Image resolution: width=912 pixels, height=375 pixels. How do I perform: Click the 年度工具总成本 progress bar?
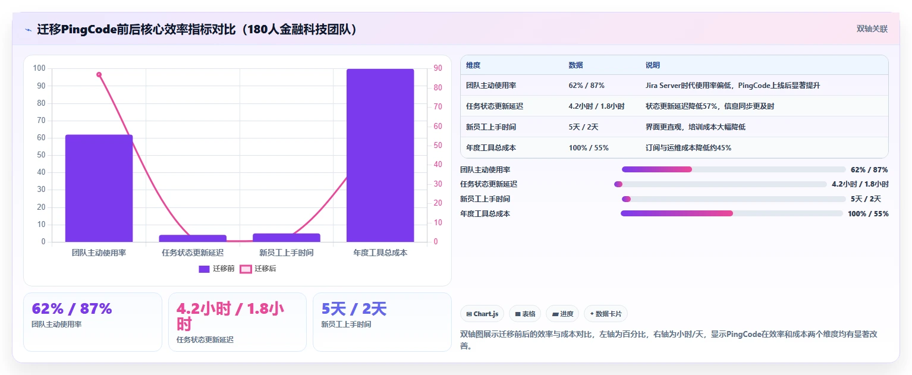(x=732, y=213)
